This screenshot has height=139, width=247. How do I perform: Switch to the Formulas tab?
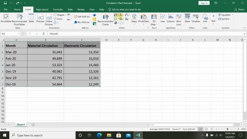(58, 9)
